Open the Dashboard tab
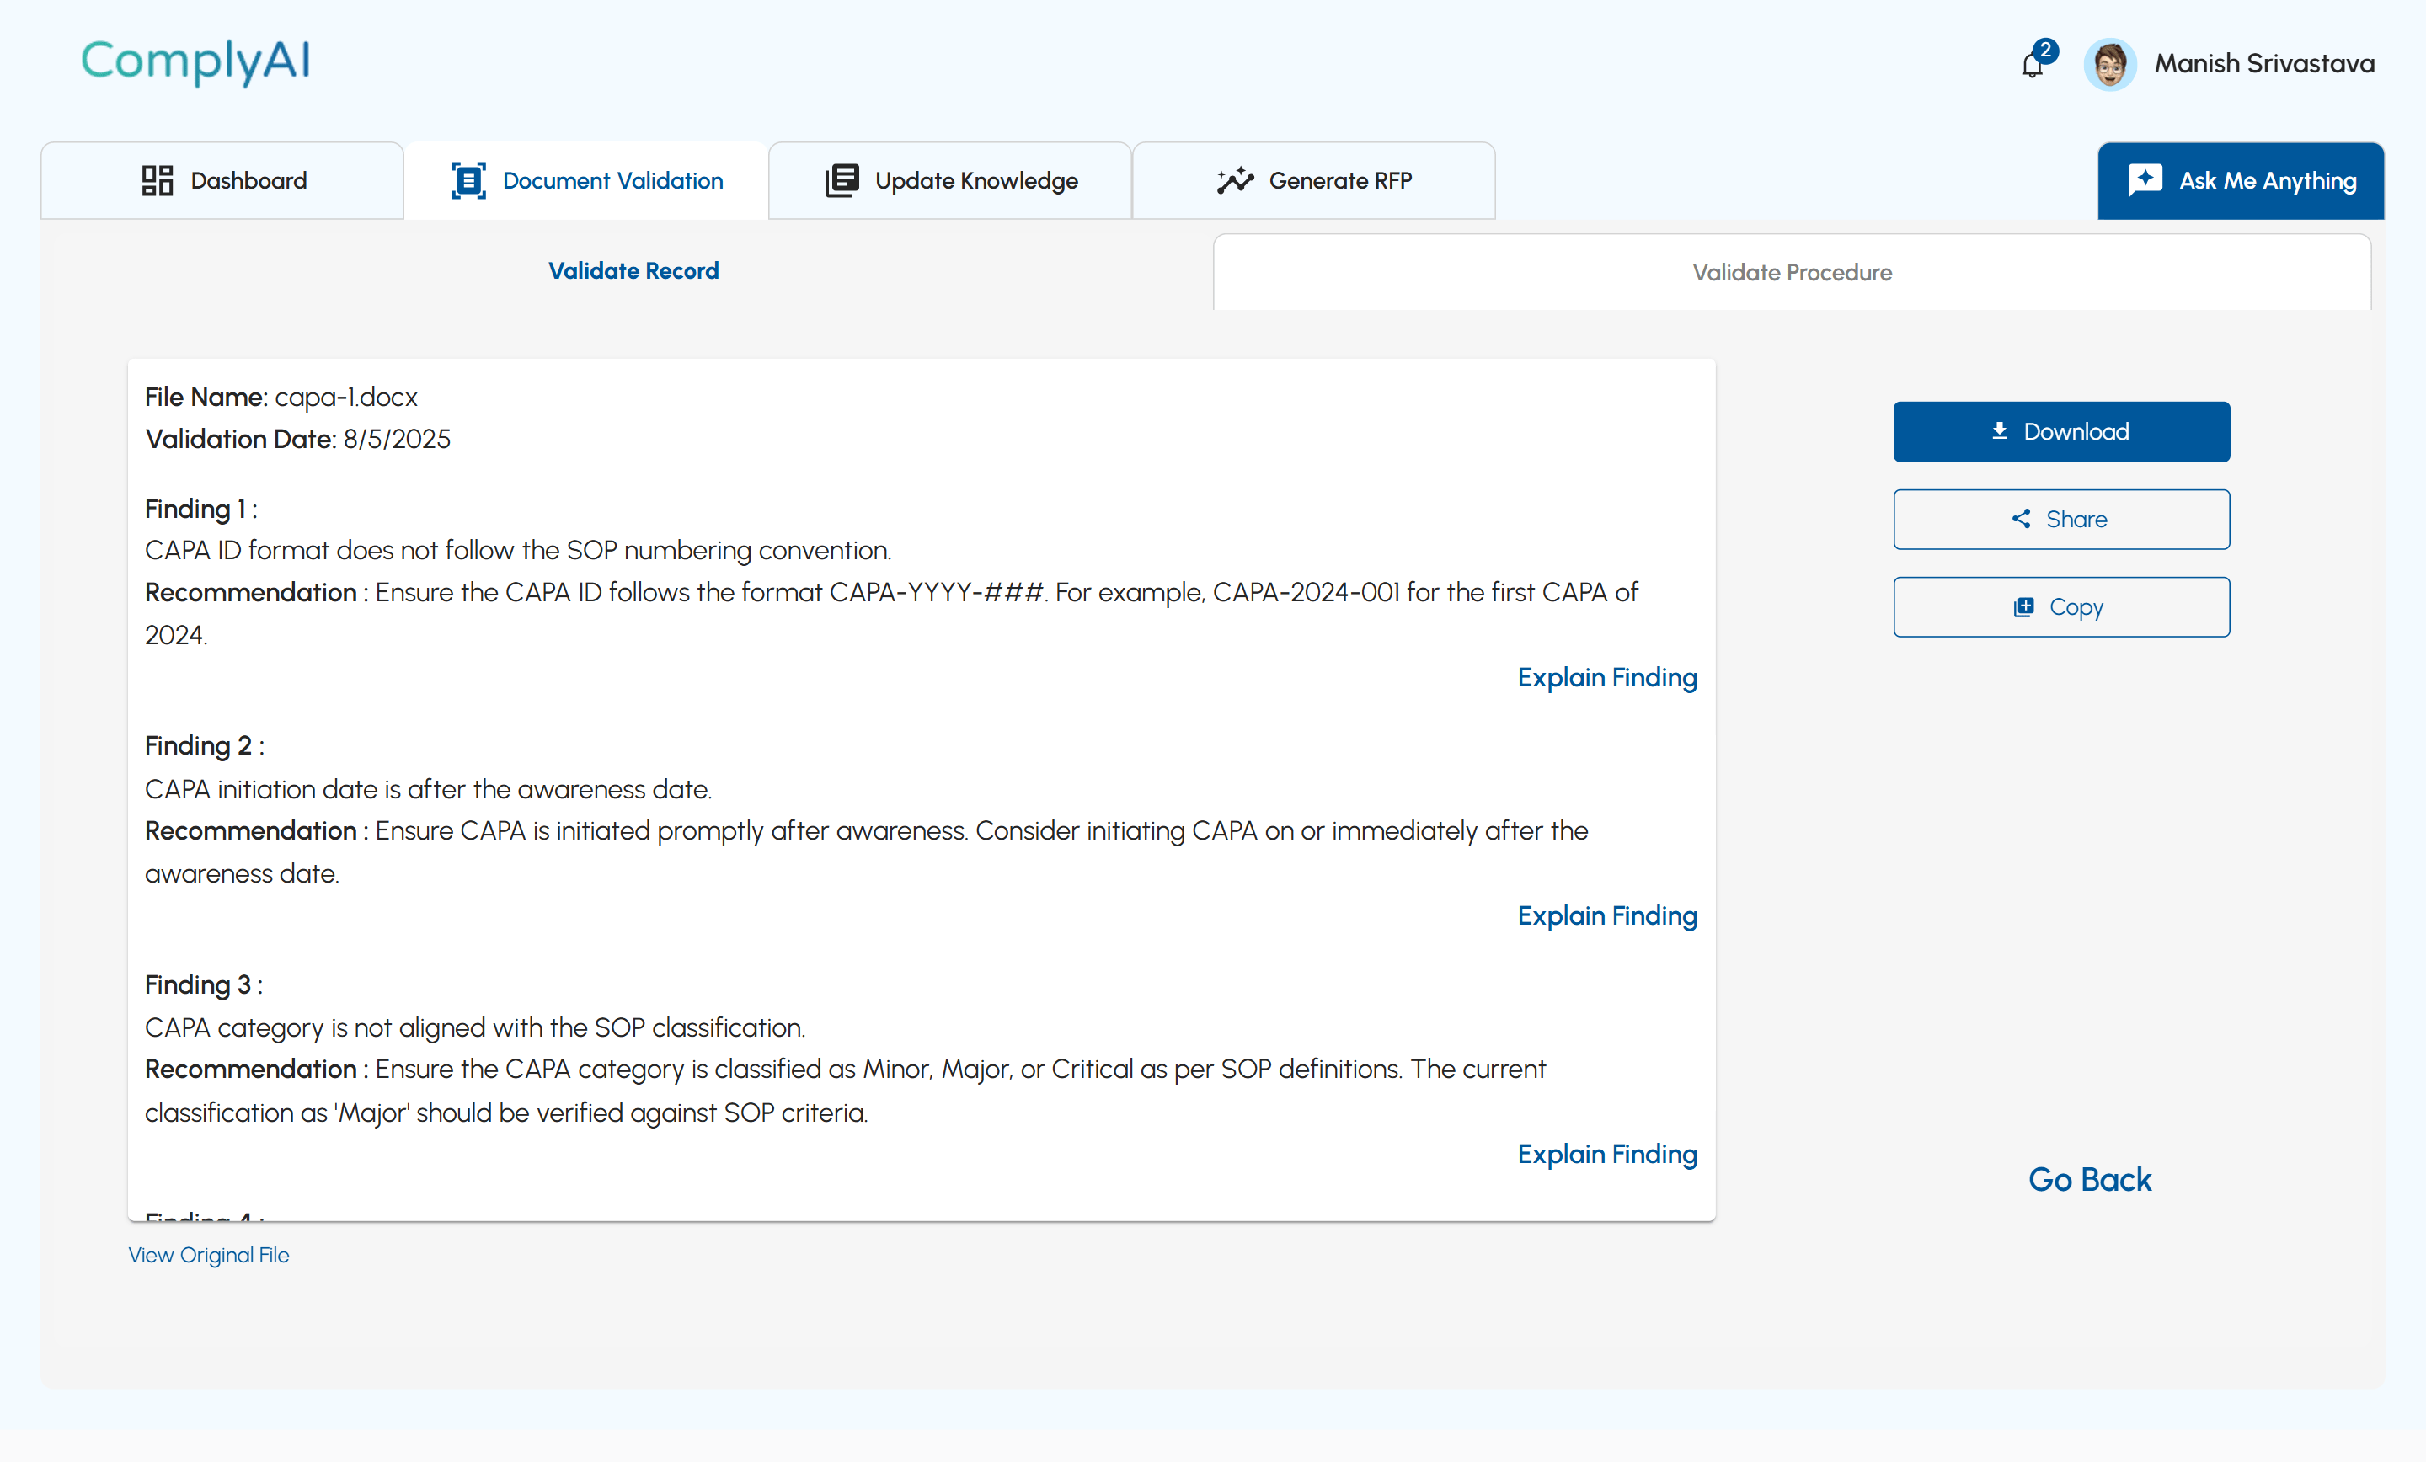 (x=222, y=180)
